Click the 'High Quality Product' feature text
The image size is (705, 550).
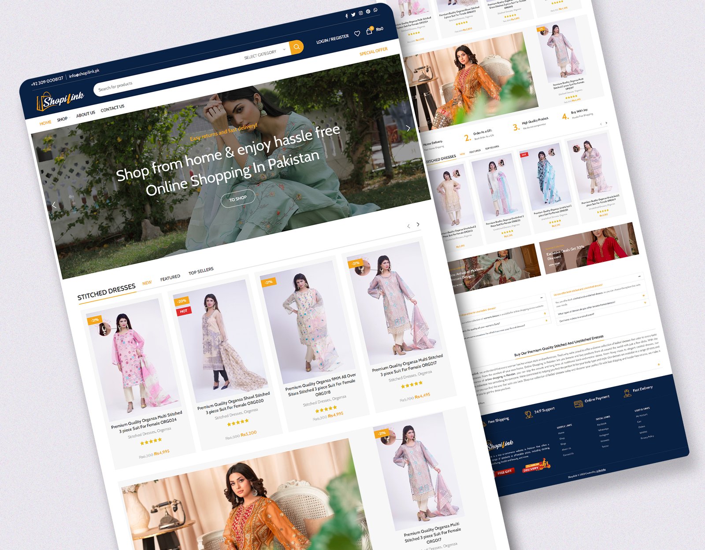tap(535, 120)
